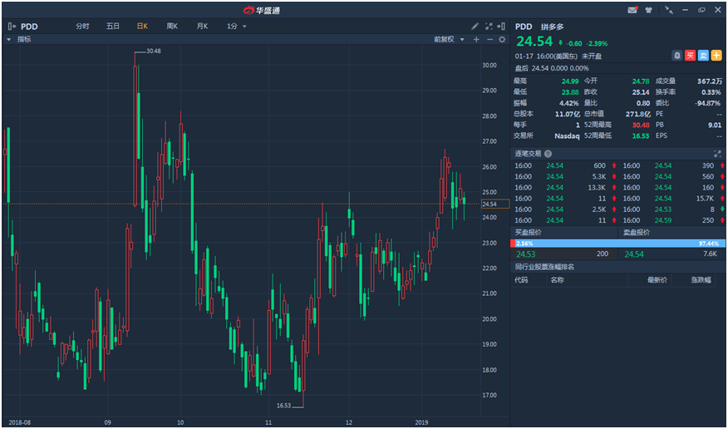Image resolution: width=728 pixels, height=429 pixels.
Task: Click the skin shirt icon in title bar
Action: pos(648,10)
